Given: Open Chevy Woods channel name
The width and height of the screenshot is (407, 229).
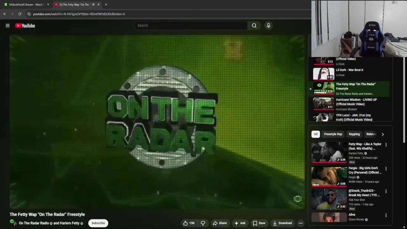Looking at the screenshot, I should [356, 219].
